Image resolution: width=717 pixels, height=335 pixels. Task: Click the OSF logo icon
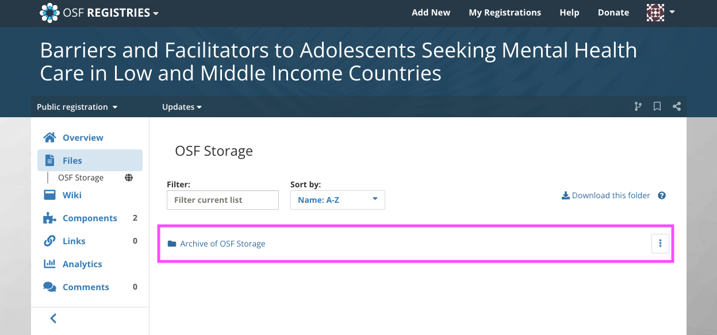(49, 13)
